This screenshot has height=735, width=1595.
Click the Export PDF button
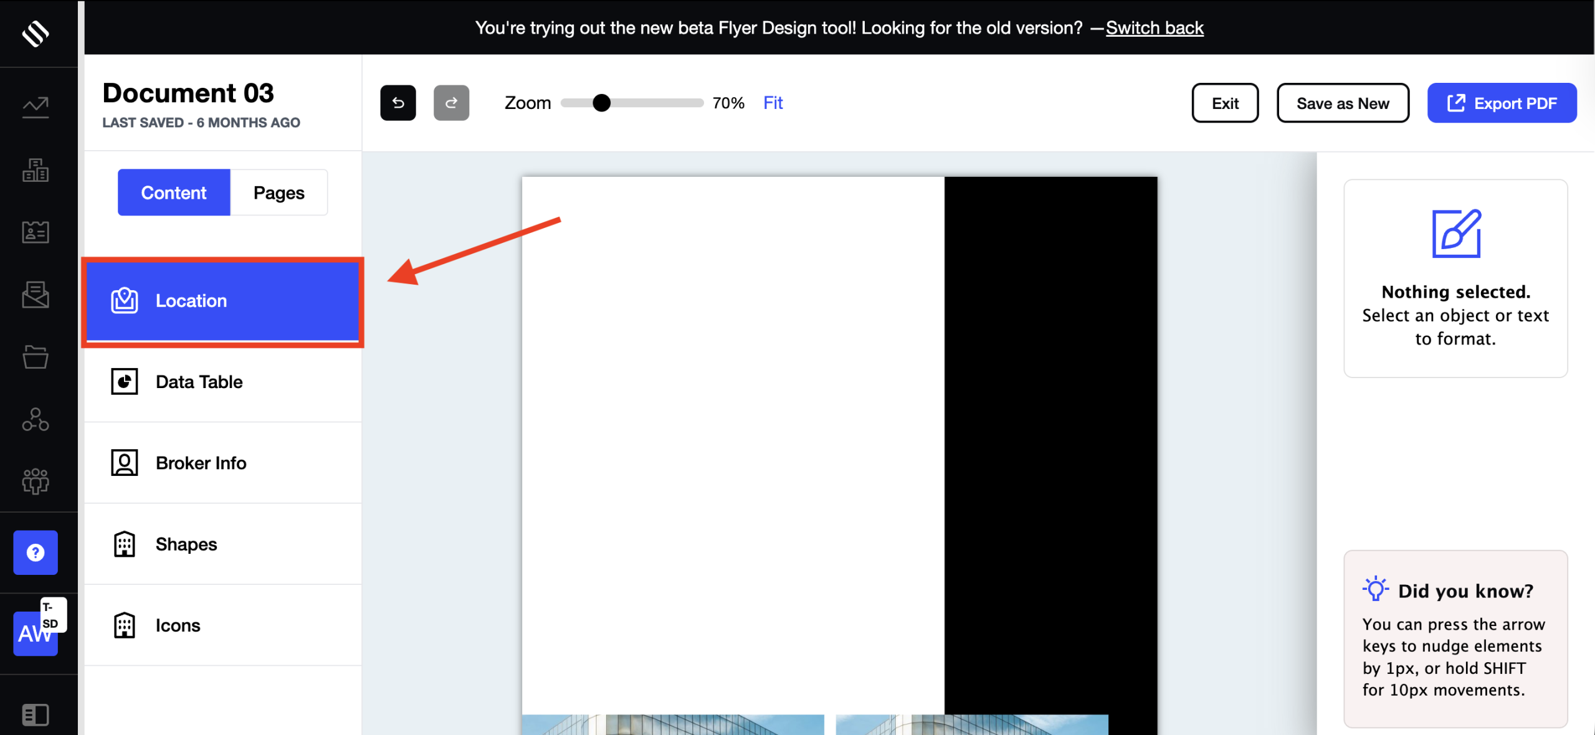[1502, 103]
